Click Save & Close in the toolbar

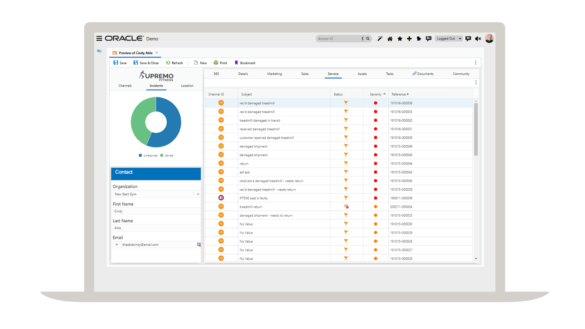point(146,63)
